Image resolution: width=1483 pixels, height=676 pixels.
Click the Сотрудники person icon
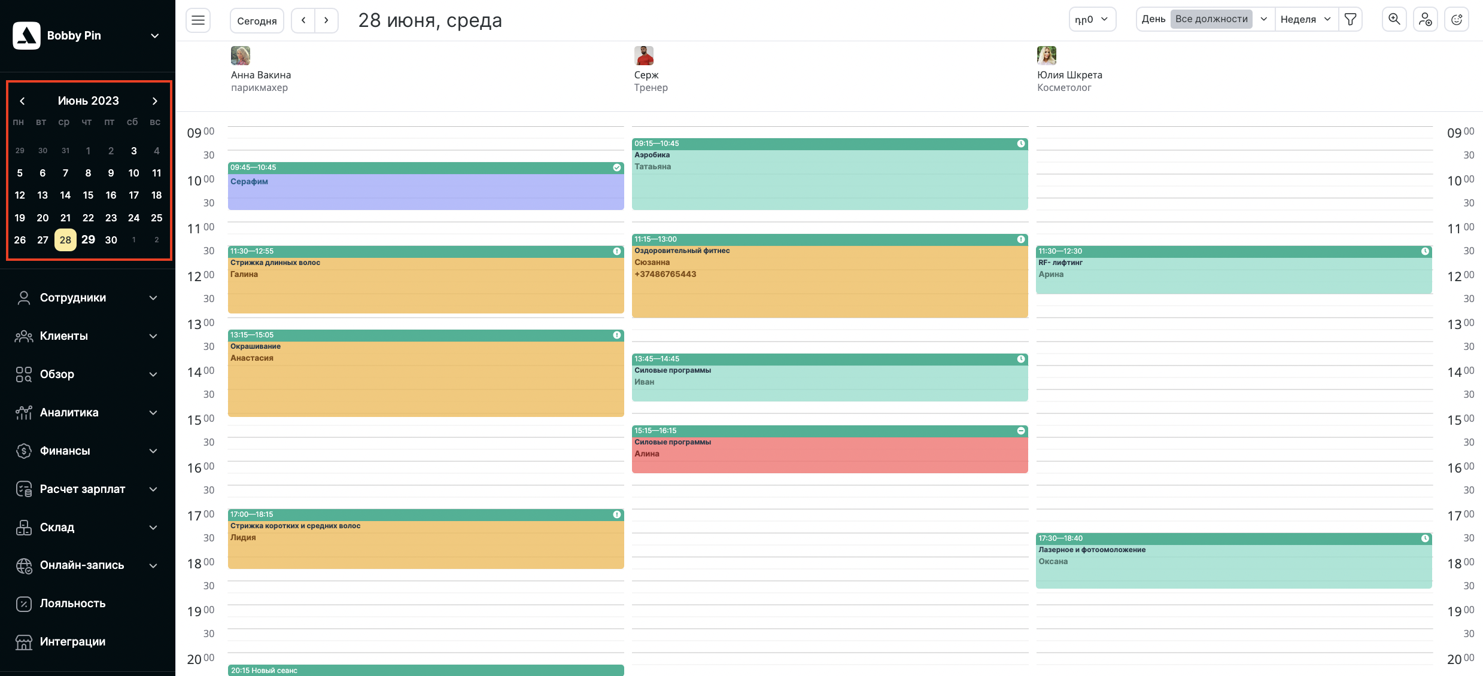pos(24,298)
